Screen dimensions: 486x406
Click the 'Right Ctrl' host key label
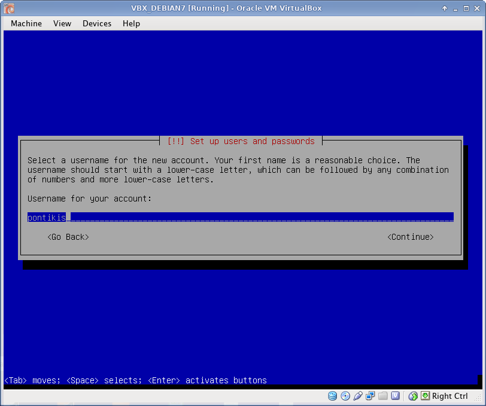[449, 396]
